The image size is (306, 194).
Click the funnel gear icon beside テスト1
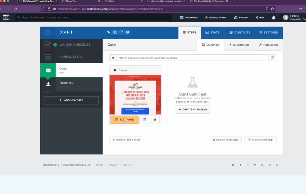48,32
